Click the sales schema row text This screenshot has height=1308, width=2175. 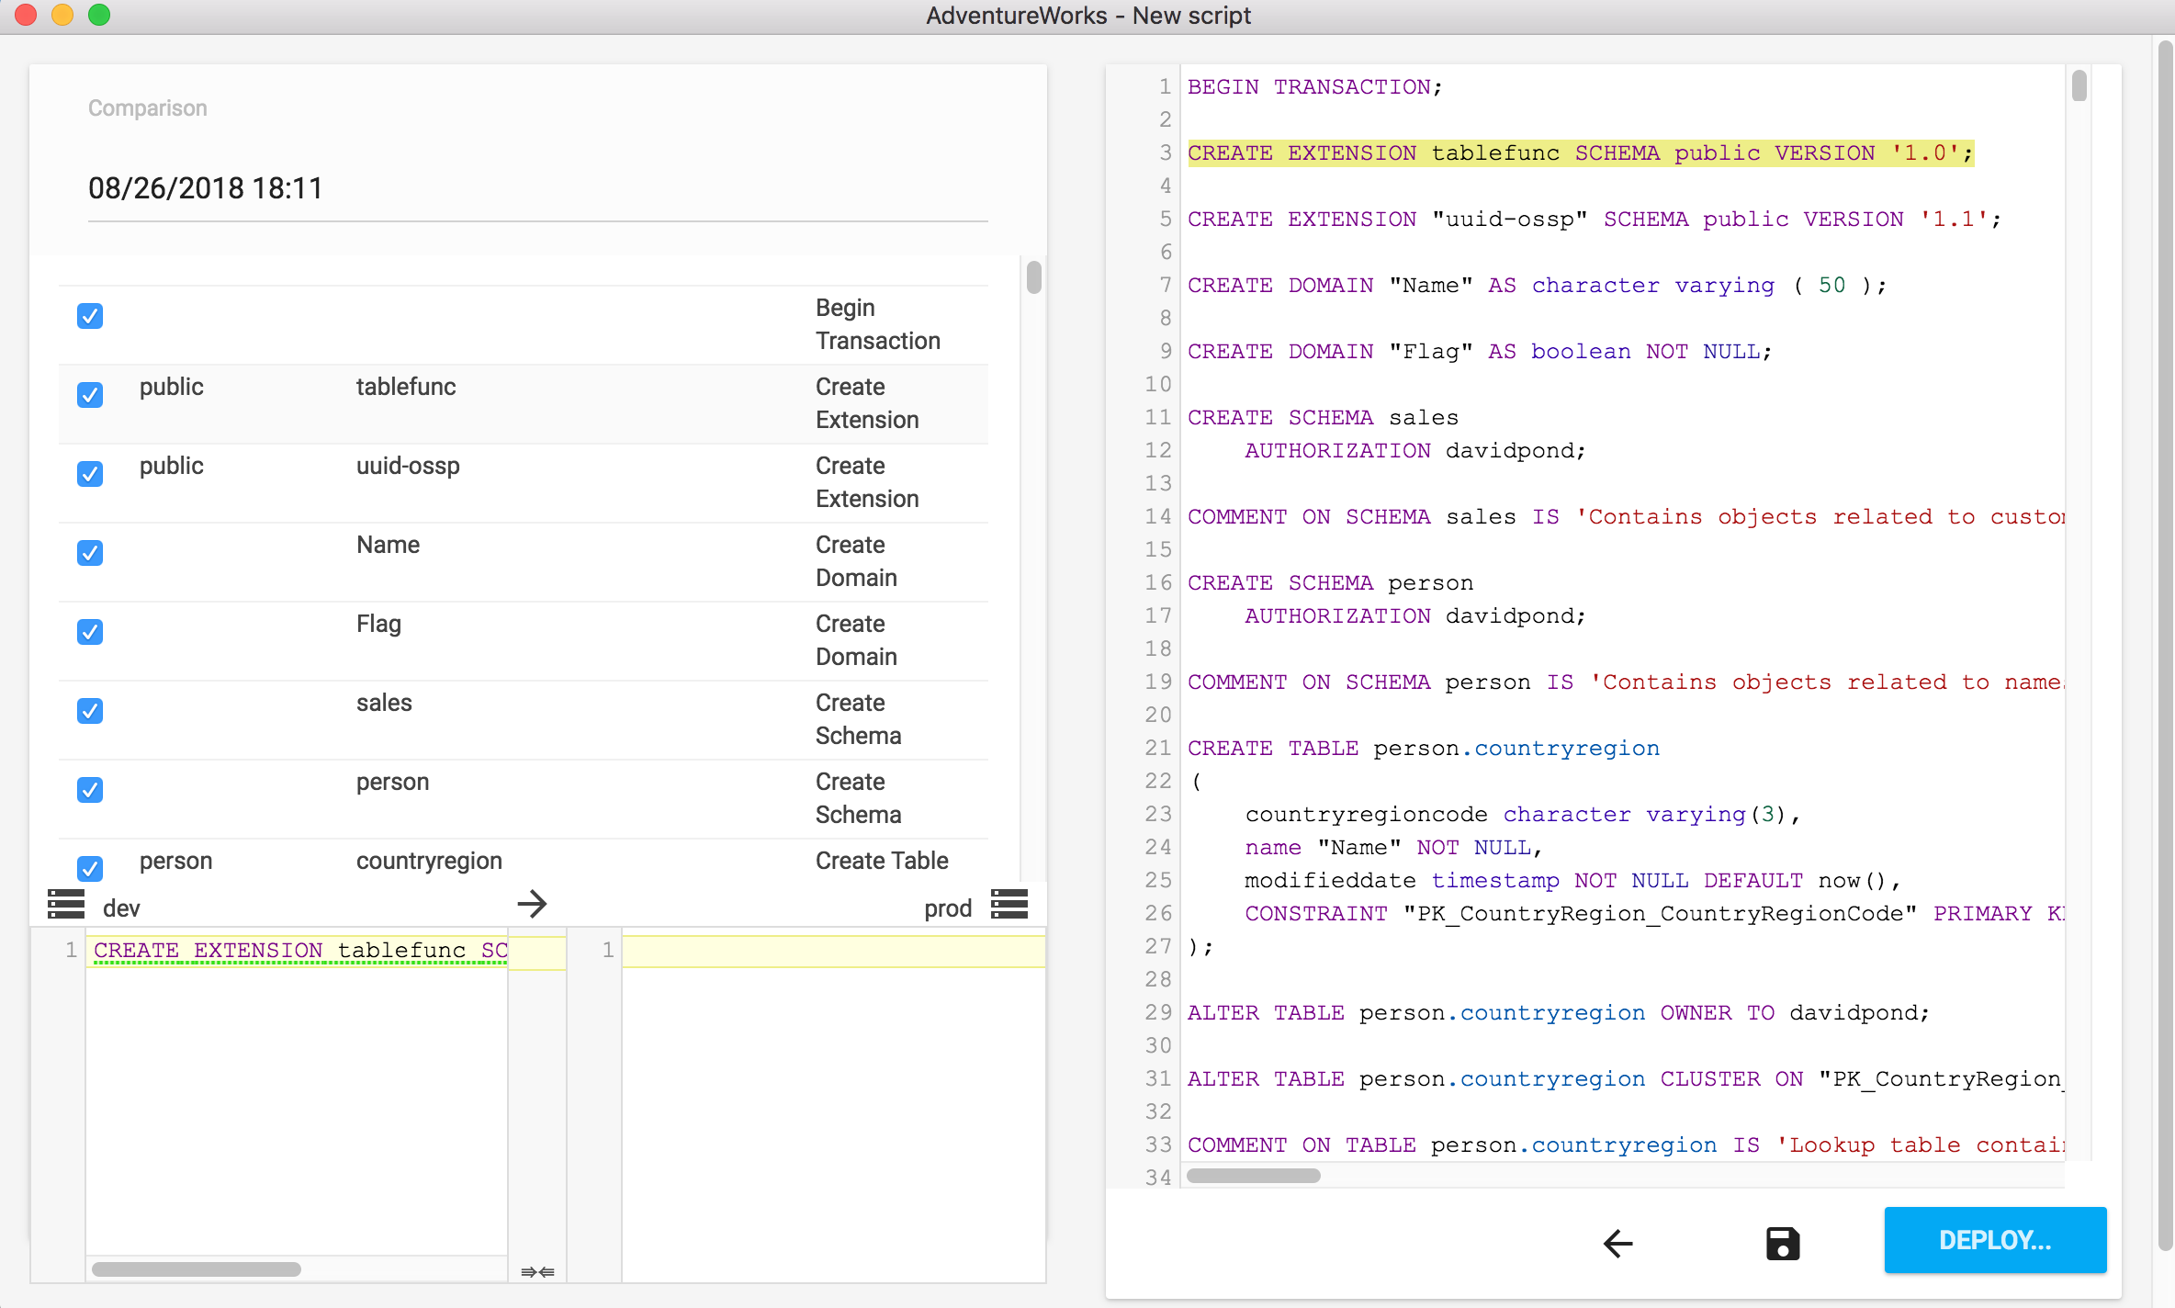click(x=384, y=703)
